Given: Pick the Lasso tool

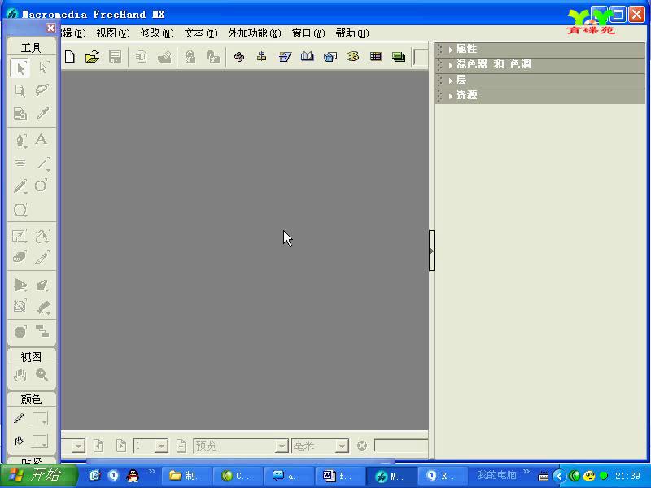Looking at the screenshot, I should pyautogui.click(x=42, y=90).
